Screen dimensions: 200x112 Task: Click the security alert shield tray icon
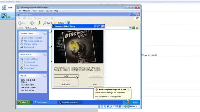[129, 102]
